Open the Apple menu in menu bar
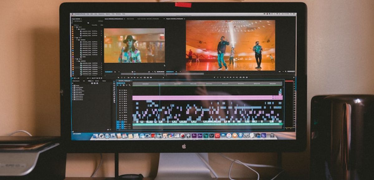The height and width of the screenshot is (180, 374). point(73,14)
